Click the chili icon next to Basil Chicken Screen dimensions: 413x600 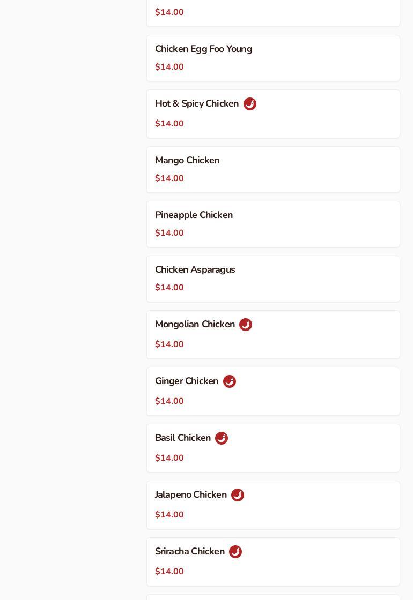222,438
